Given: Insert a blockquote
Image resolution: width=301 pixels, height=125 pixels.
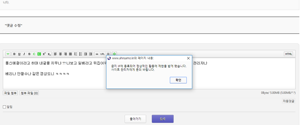Looking at the screenshot, I should pos(97,54).
